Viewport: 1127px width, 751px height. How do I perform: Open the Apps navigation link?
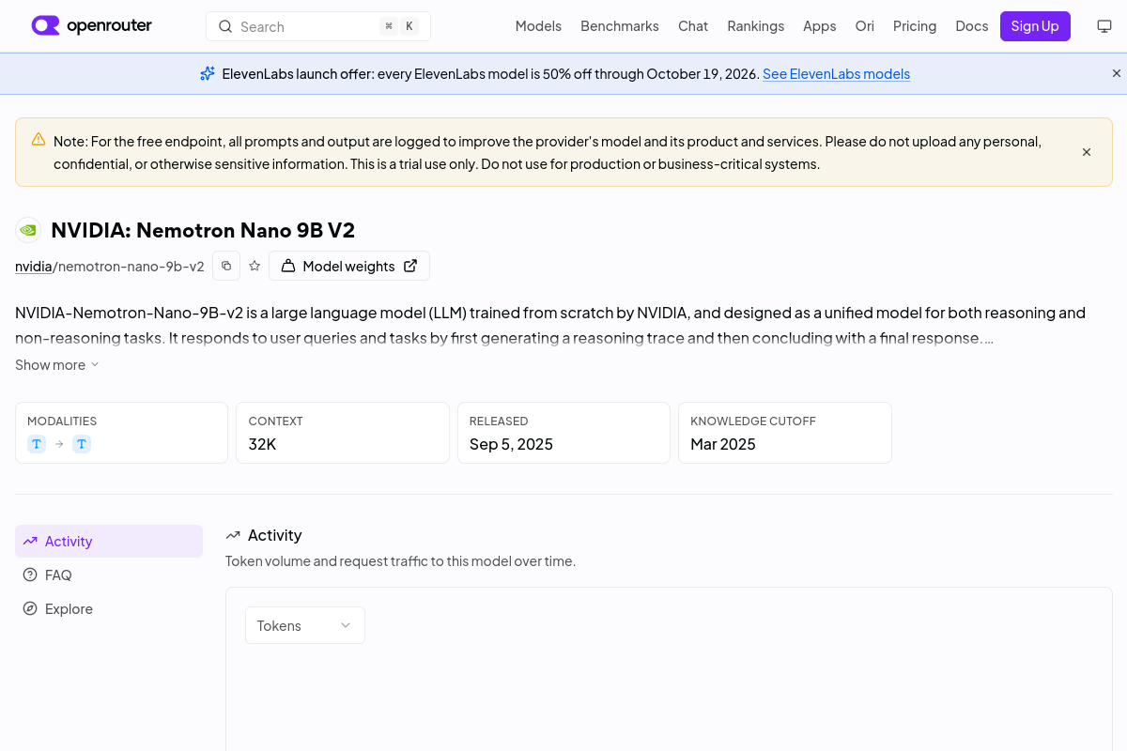[x=820, y=26]
